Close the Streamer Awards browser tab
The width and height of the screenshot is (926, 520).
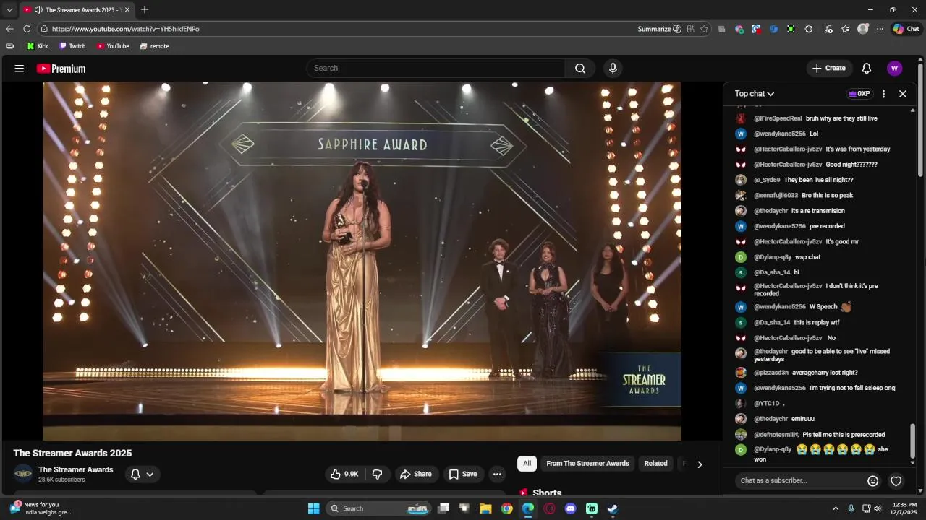click(x=127, y=10)
